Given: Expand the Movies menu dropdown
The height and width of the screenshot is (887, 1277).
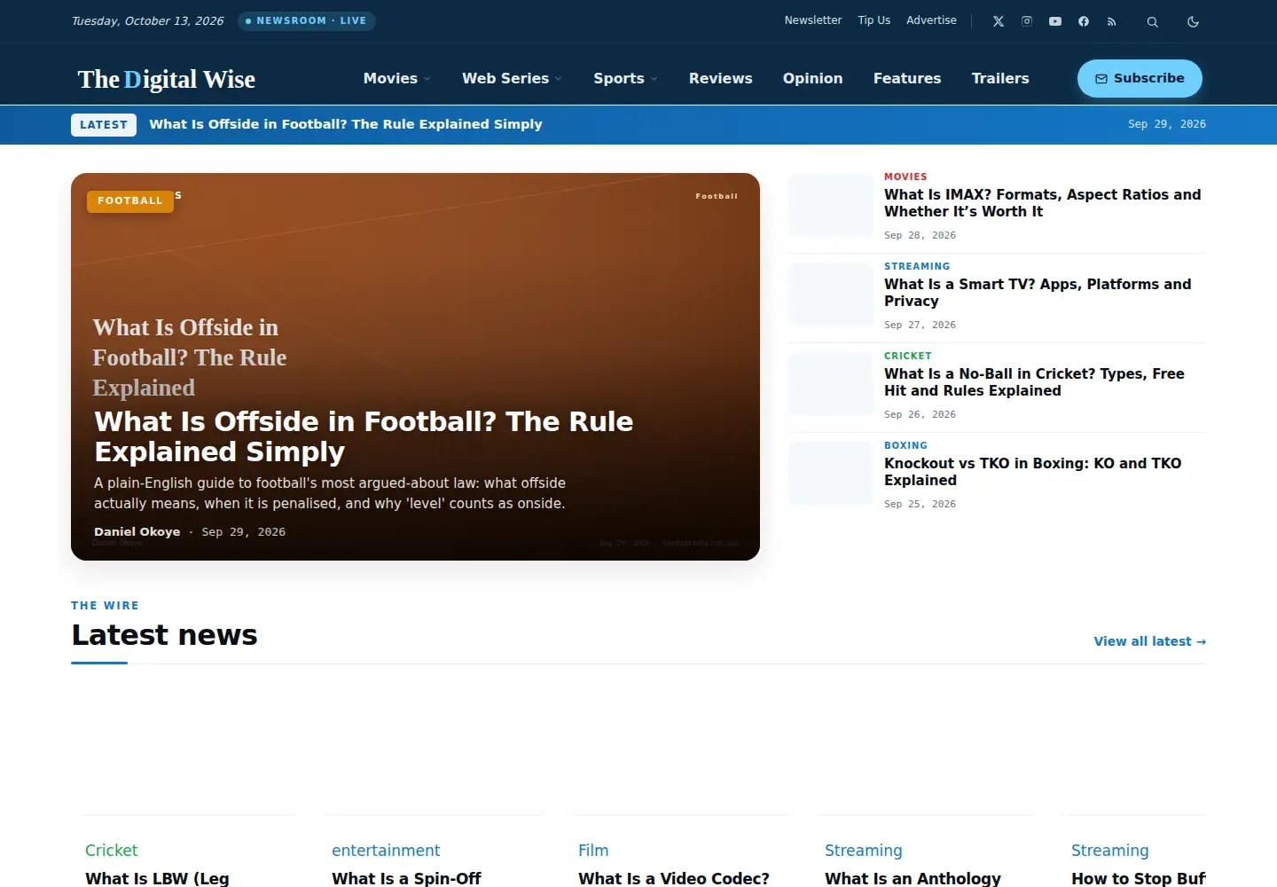Looking at the screenshot, I should click(397, 78).
